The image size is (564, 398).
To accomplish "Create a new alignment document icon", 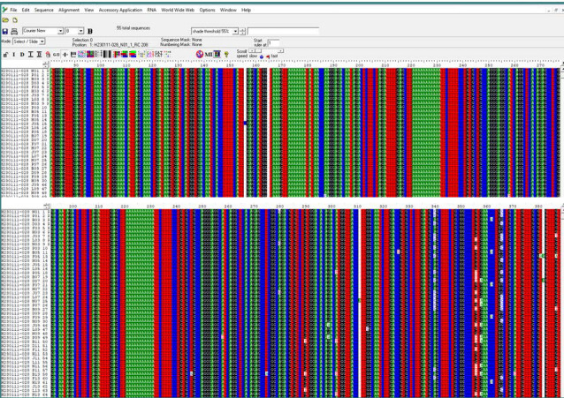I will coord(15,20).
